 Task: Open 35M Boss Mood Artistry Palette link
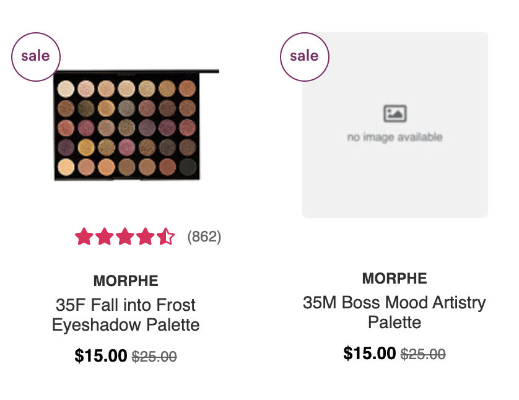(x=395, y=312)
